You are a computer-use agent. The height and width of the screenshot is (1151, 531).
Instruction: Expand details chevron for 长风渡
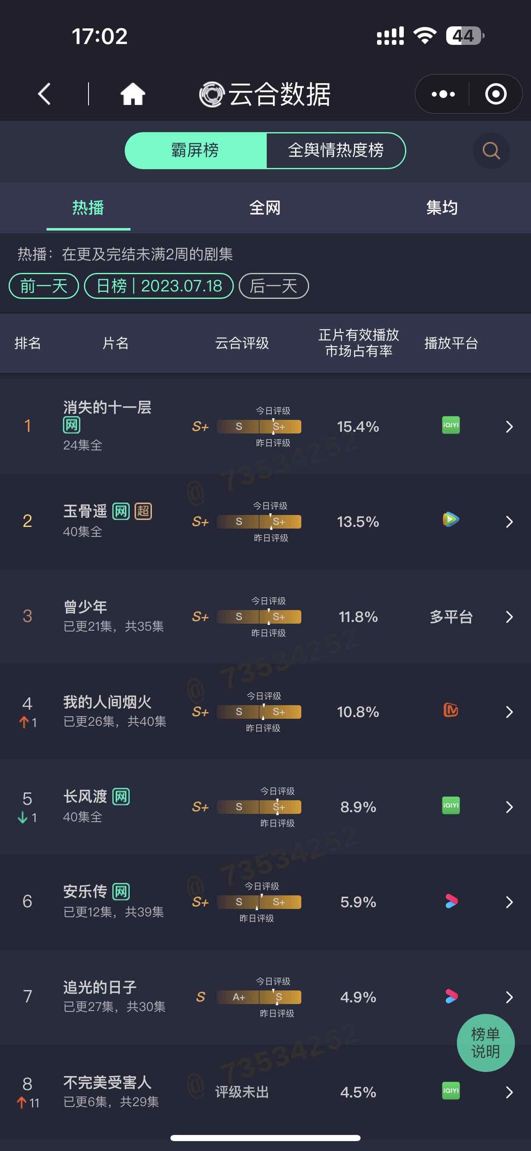[509, 807]
